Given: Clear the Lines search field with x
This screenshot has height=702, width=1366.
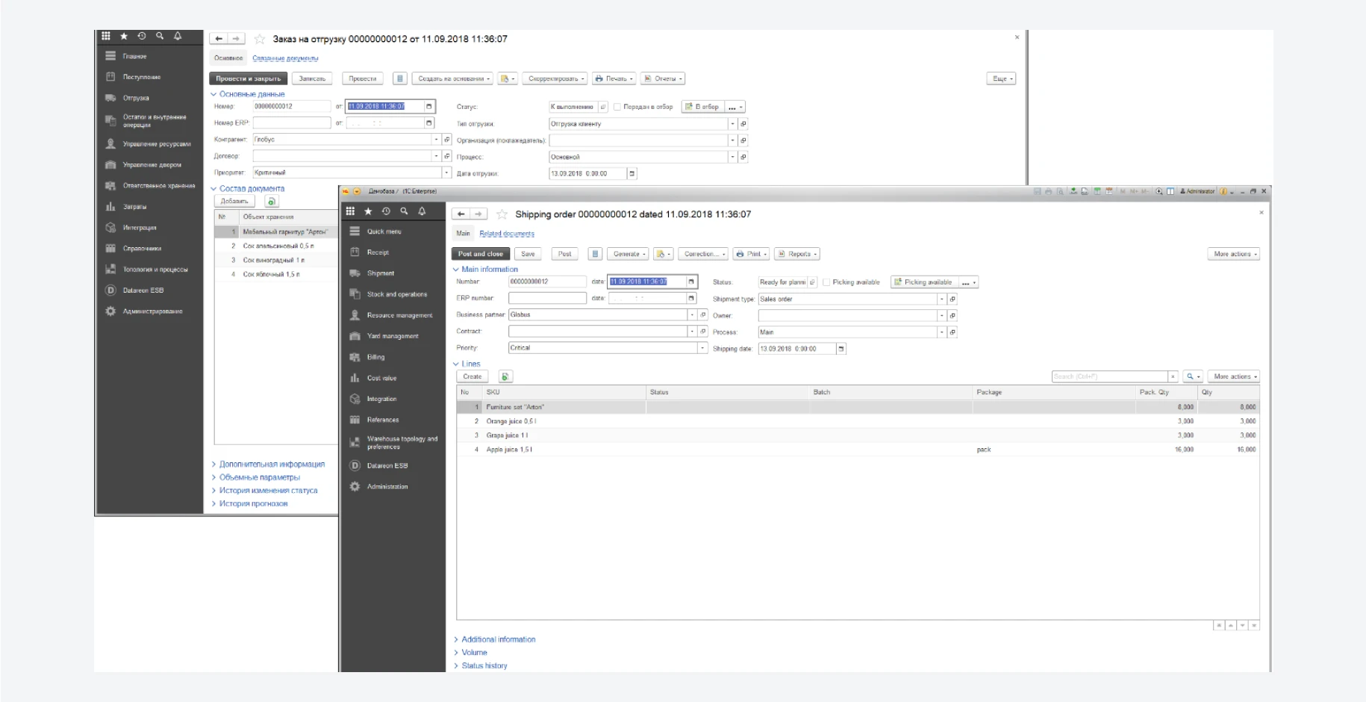Looking at the screenshot, I should click(1173, 376).
